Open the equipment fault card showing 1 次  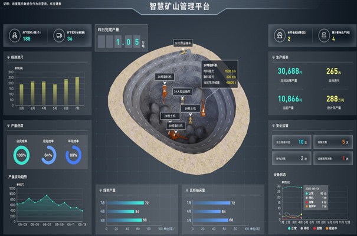pos(333,158)
